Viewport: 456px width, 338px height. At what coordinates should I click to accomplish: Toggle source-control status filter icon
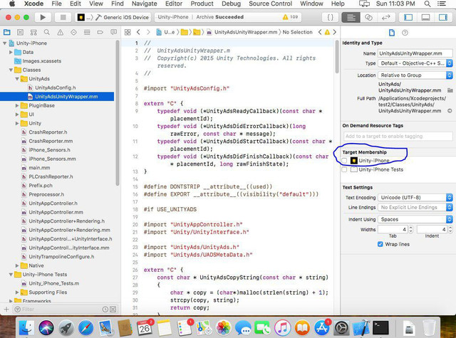113,310
